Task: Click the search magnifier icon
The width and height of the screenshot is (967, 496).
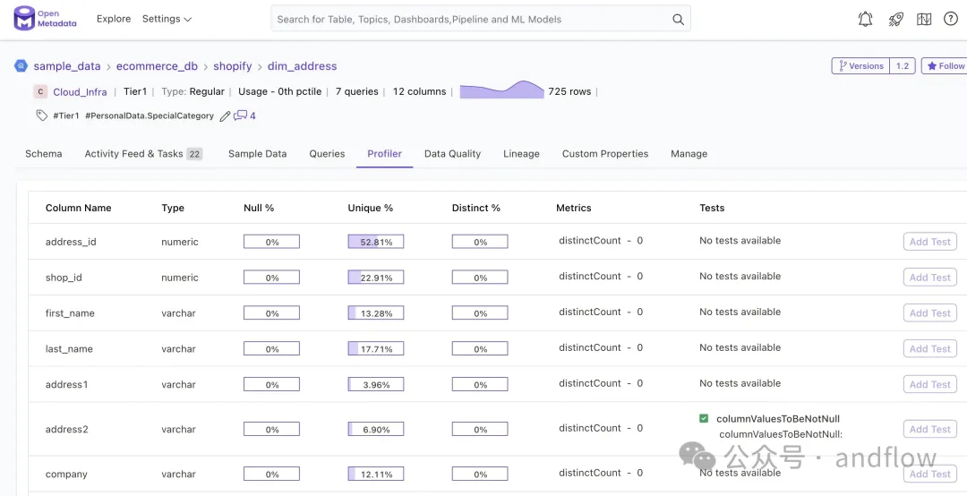Action: pos(679,20)
